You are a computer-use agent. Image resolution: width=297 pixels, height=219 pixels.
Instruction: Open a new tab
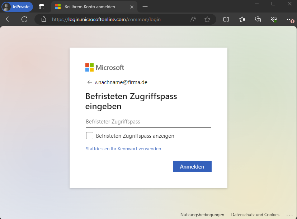145,7
